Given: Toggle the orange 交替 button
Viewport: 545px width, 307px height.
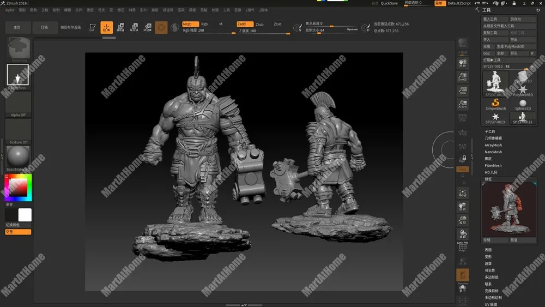Looking at the screenshot, I should pos(18,232).
